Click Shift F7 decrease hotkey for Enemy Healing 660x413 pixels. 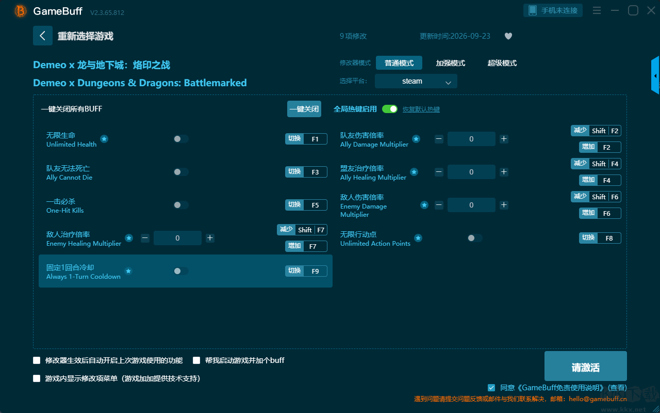tap(302, 230)
